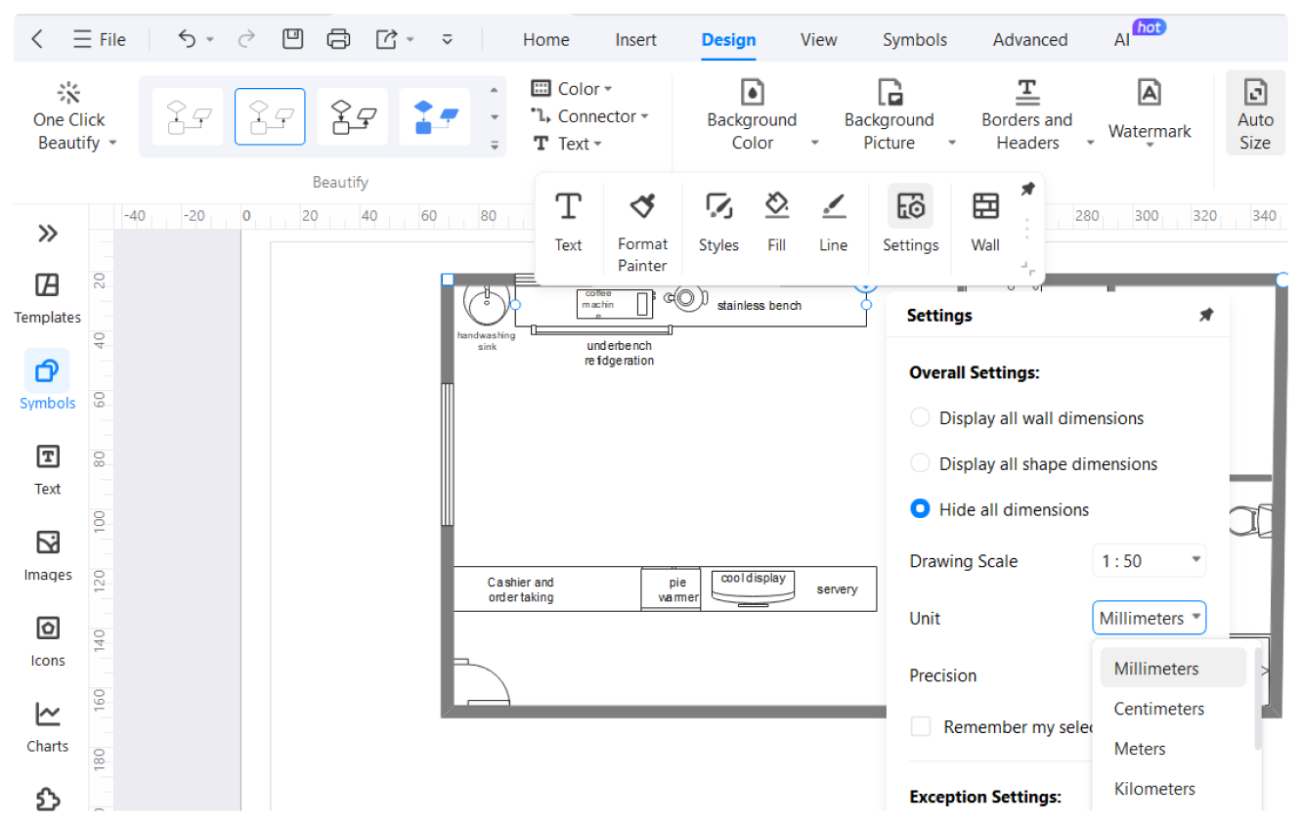
Task: Open Borders and Headers
Action: point(1027,115)
